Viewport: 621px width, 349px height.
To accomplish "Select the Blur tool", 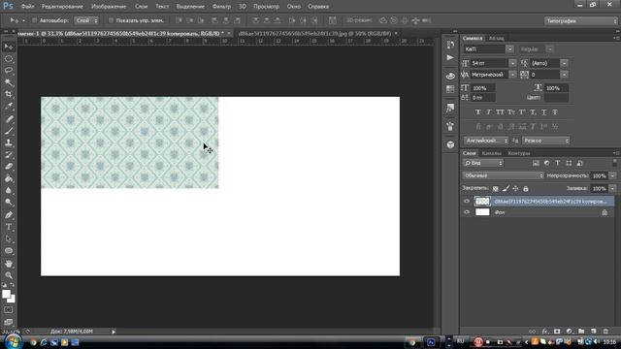I will click(9, 190).
